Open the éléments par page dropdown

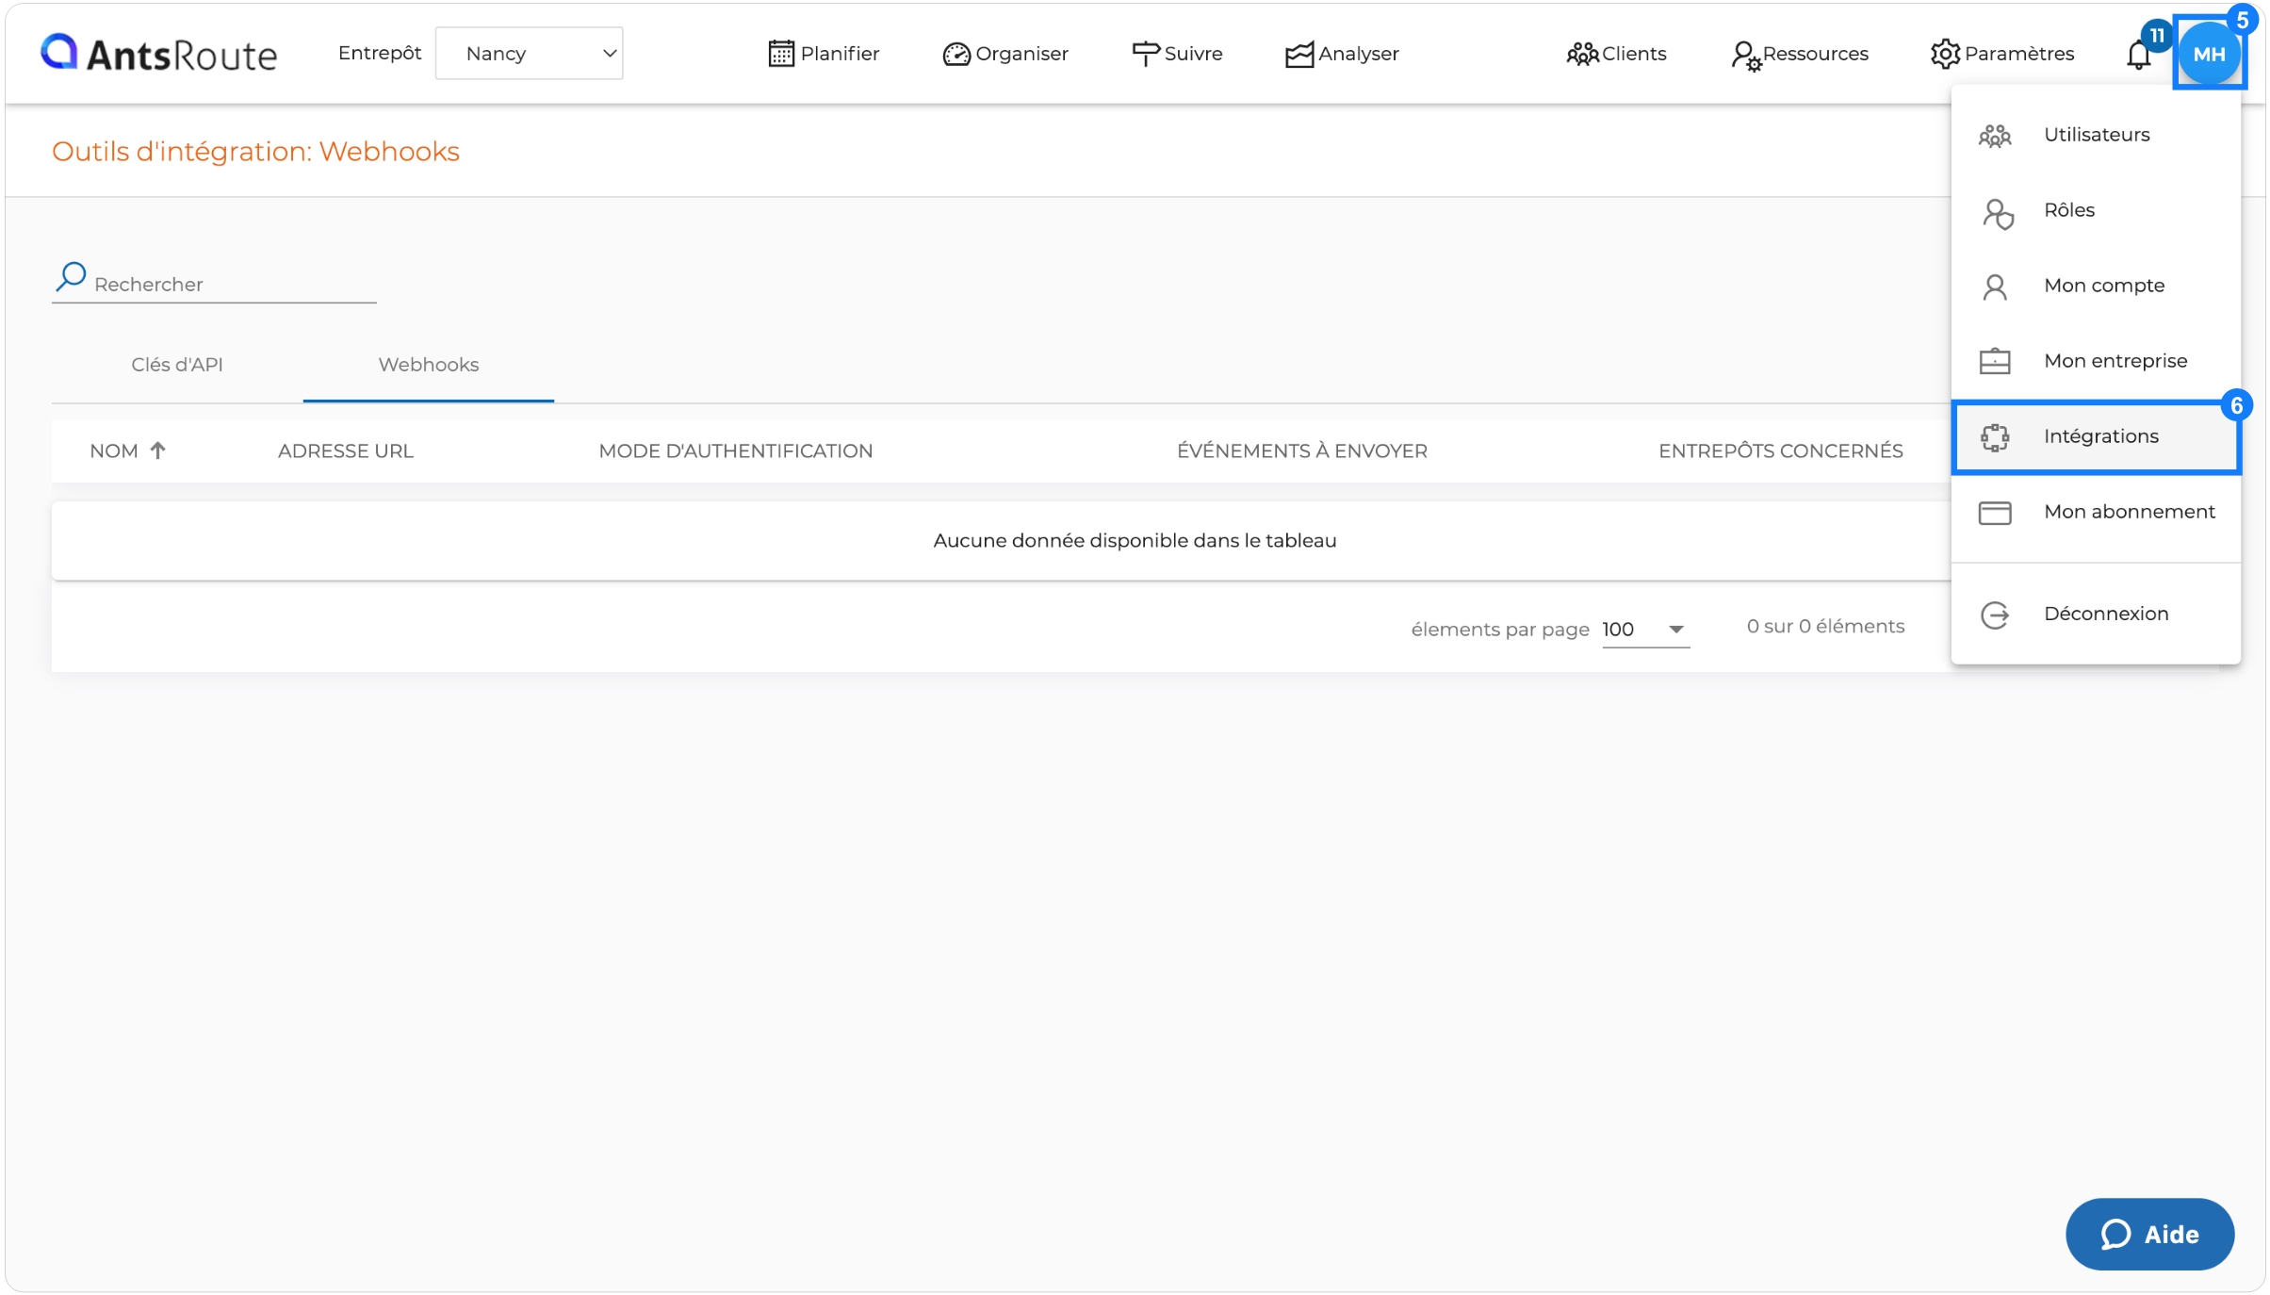tap(1645, 629)
